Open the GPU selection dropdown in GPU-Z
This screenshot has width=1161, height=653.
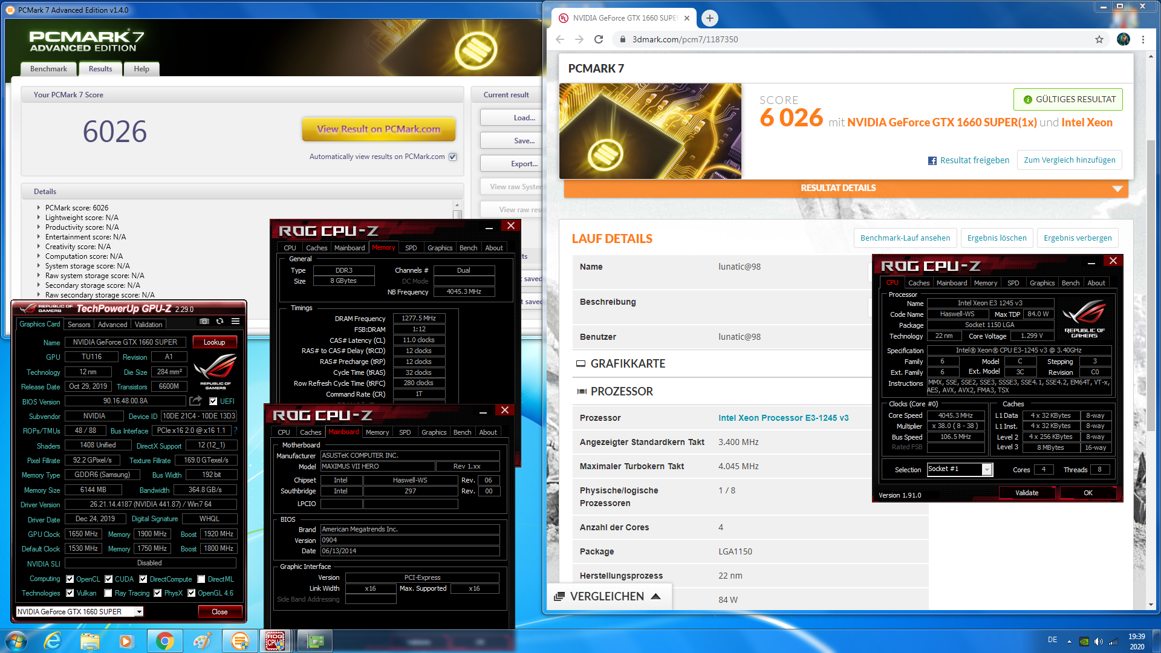pos(139,611)
